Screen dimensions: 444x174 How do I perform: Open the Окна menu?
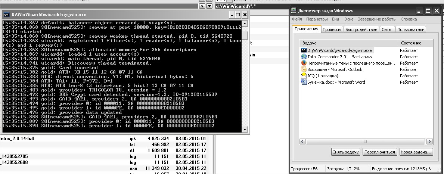[348, 19]
